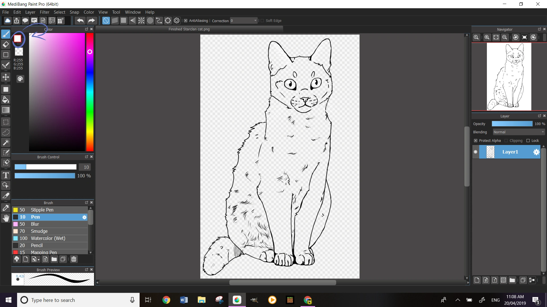
Task: Select the Move tool
Action: tap(6, 77)
